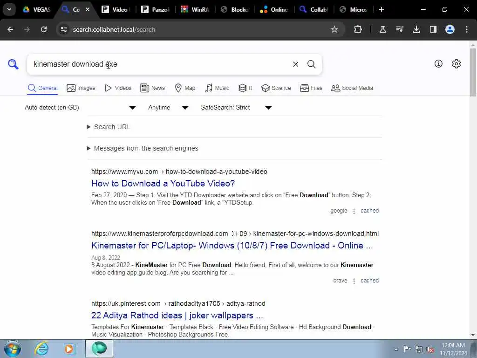
Task: Open How to Download a YouTube Video result
Action: (x=163, y=183)
